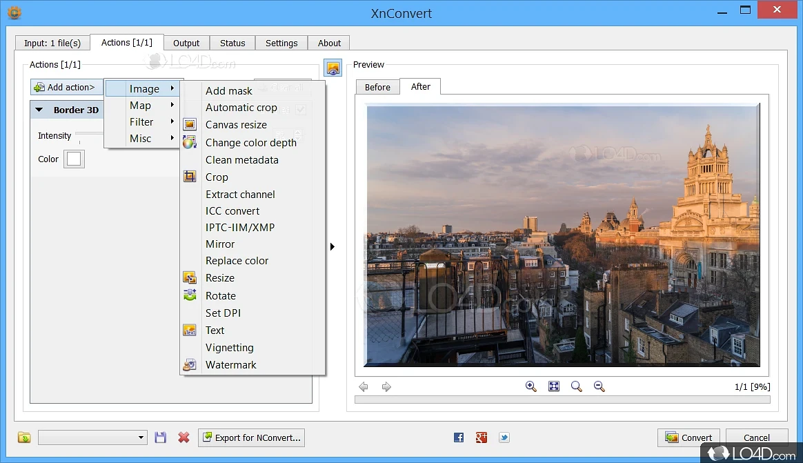Open the Google Plus link icon
Viewport: 803px width, 463px height.
[x=482, y=437]
